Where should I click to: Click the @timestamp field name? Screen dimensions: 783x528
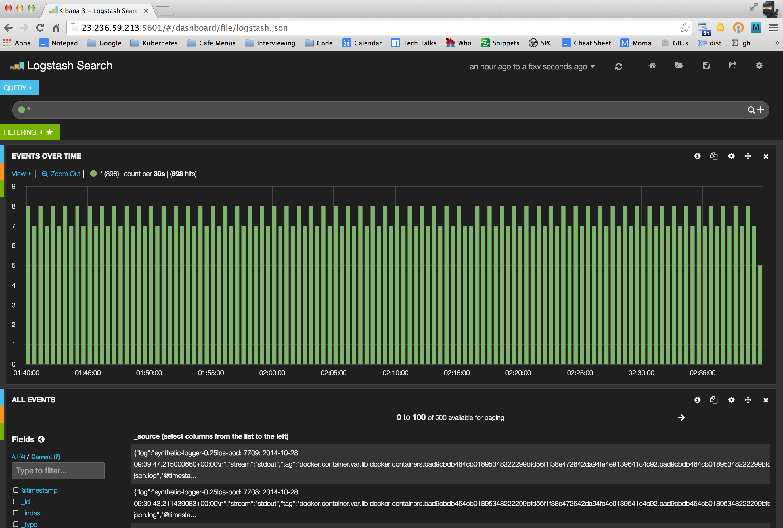39,490
